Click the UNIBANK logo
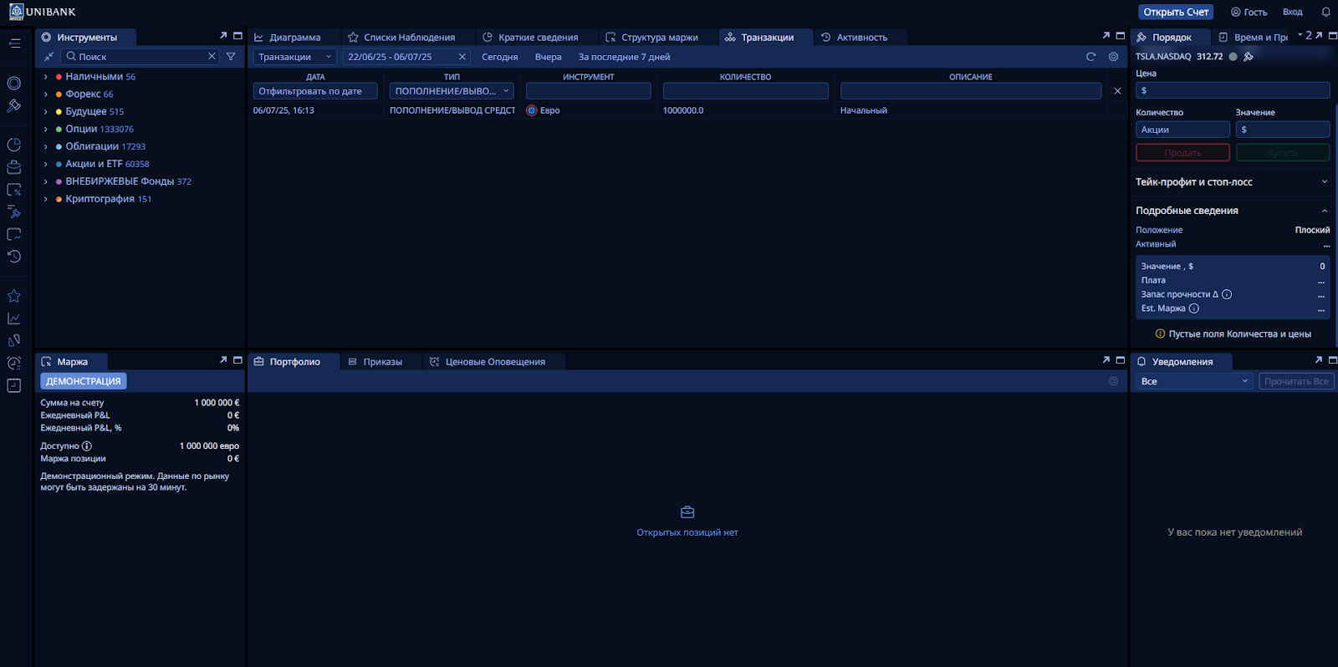This screenshot has width=1338, height=667. click(42, 12)
